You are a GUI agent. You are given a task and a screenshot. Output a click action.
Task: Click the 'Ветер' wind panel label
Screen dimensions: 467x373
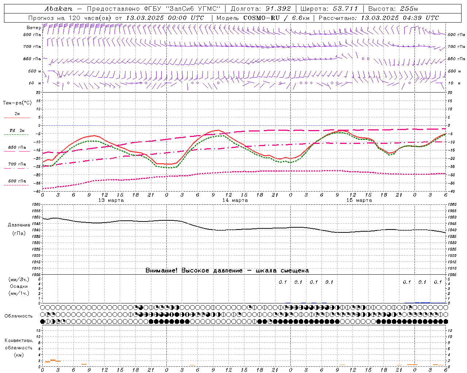pos(34,28)
